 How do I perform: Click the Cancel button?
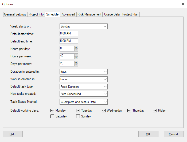173,134
